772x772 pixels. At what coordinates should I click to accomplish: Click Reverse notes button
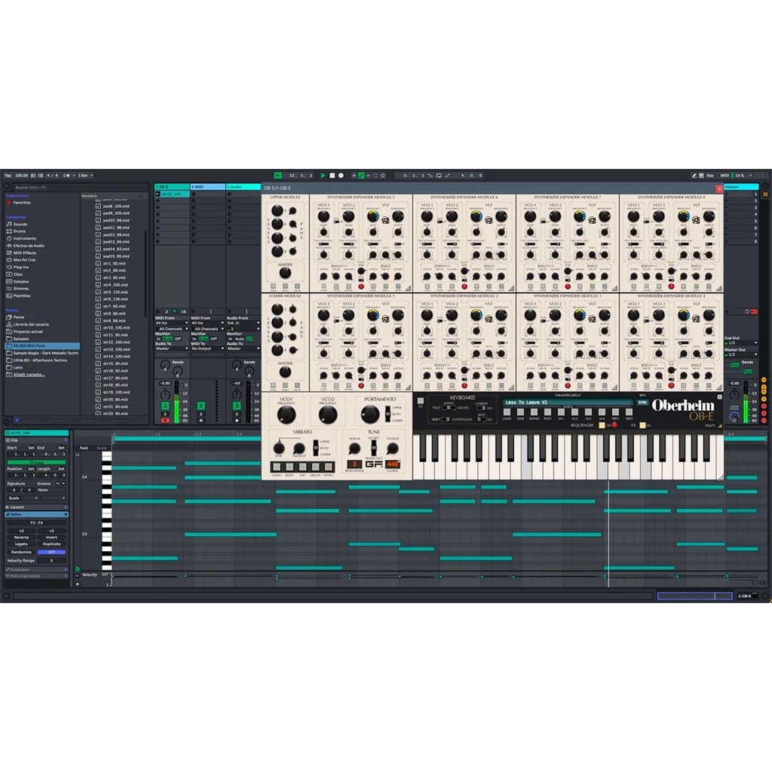(x=21, y=537)
